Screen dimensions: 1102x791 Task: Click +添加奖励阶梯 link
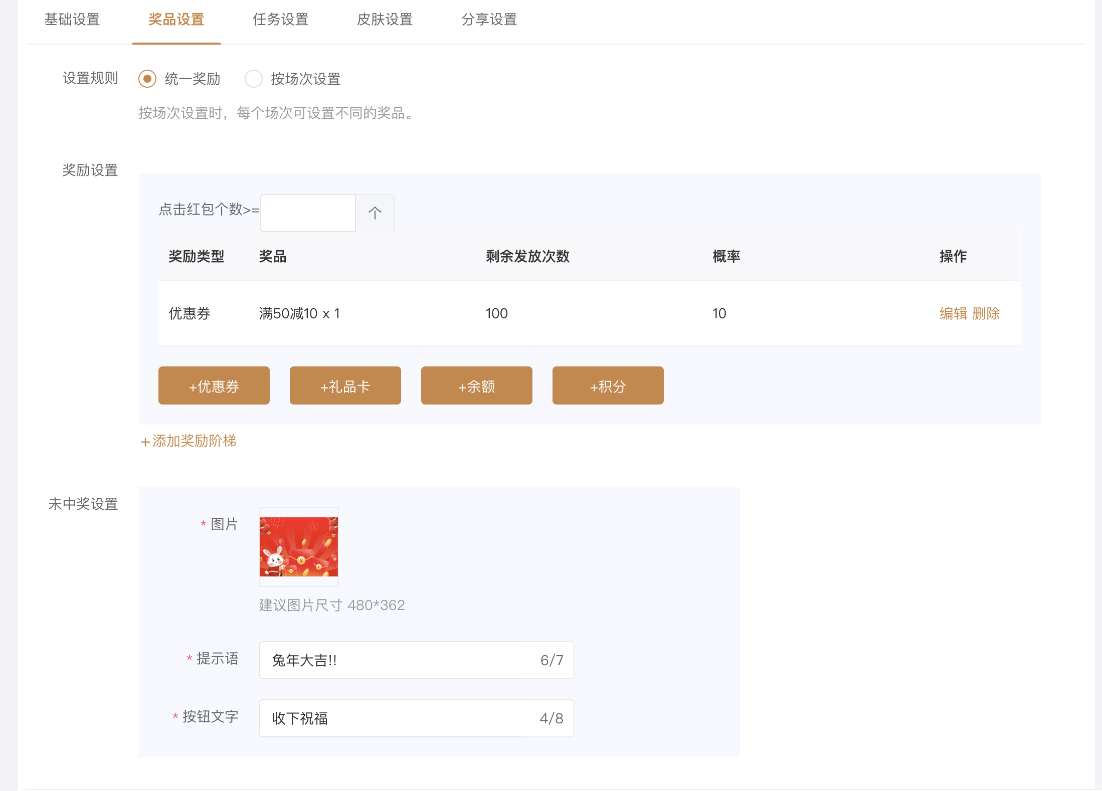pyautogui.click(x=188, y=441)
